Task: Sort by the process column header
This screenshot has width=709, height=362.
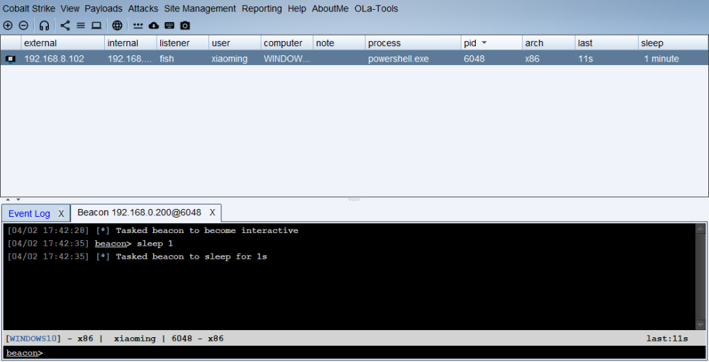Action: pos(413,43)
